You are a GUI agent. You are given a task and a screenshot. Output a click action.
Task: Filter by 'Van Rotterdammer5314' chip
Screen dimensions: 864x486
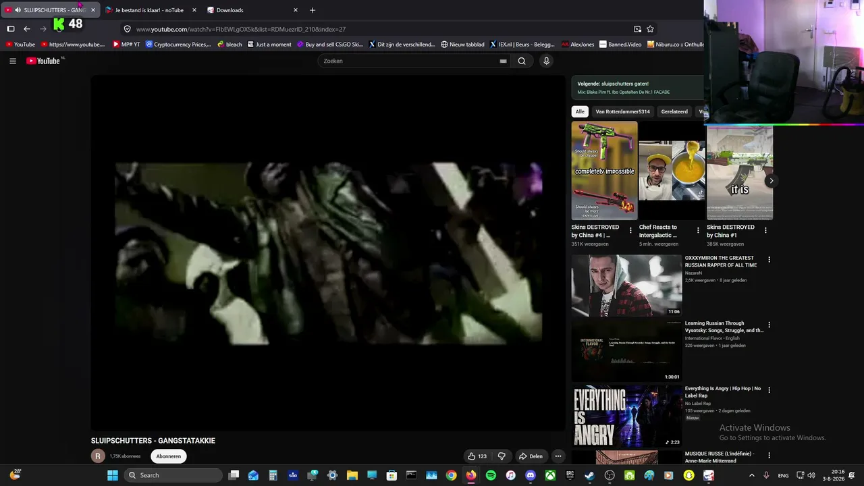pos(622,111)
